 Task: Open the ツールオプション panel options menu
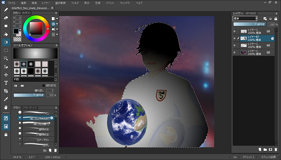click(x=57, y=45)
